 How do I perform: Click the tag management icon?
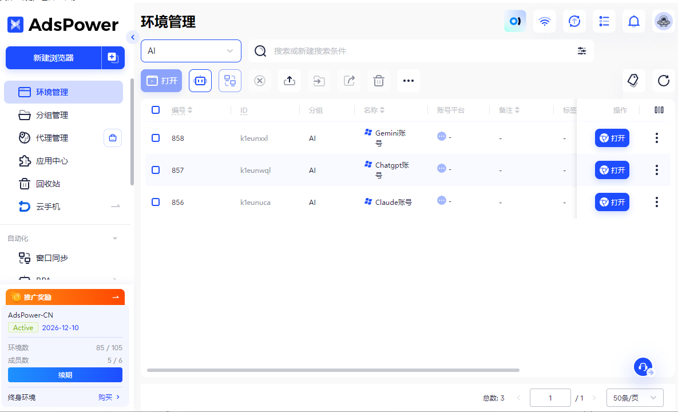[x=633, y=81]
